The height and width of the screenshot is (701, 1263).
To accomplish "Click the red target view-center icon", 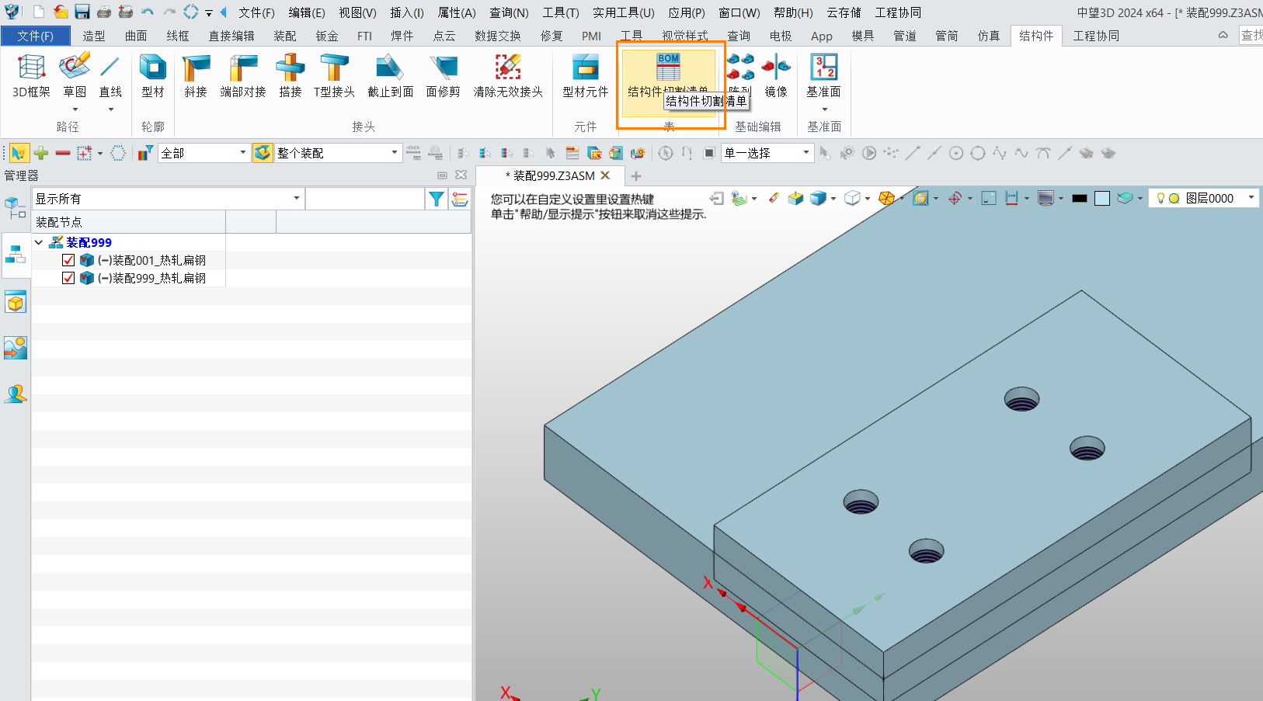I will (x=955, y=198).
